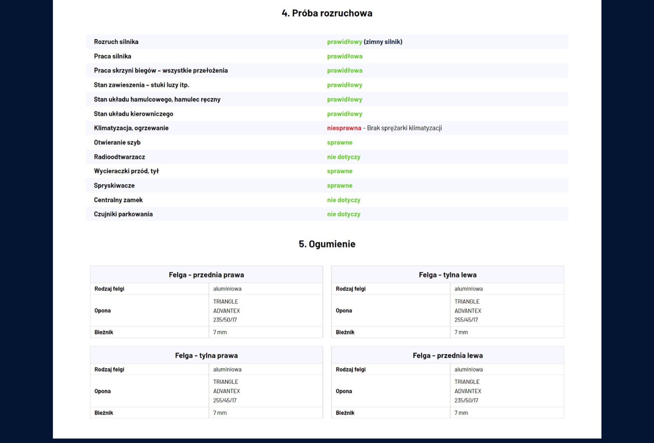The image size is (654, 443).
Task: Click the red "niesprawna" status text
Action: click(344, 128)
